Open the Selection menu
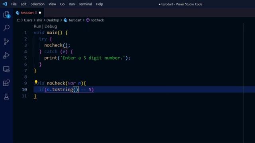This screenshot has width=255, height=143. (37, 4)
